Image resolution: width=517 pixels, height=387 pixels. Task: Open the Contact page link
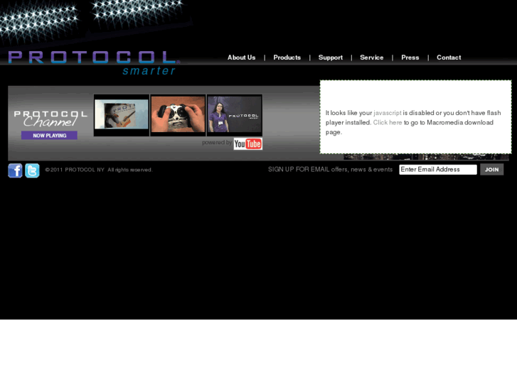tap(449, 58)
